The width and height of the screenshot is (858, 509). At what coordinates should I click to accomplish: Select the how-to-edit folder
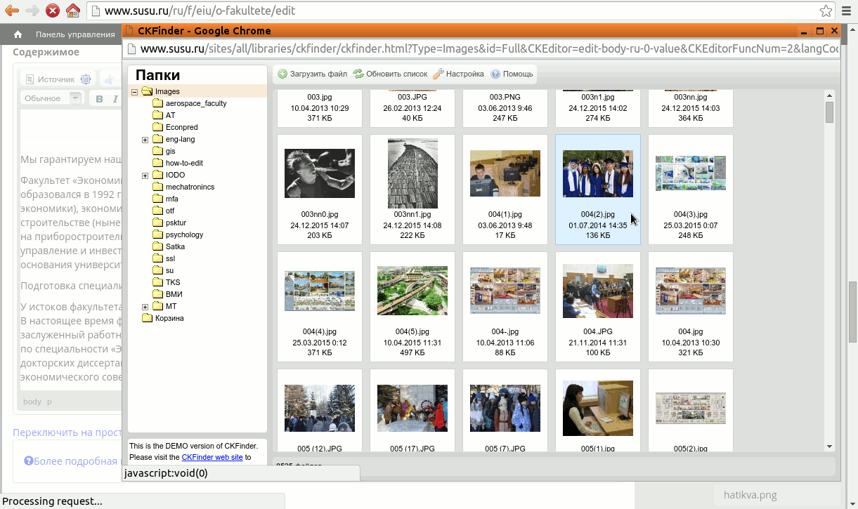(x=184, y=163)
